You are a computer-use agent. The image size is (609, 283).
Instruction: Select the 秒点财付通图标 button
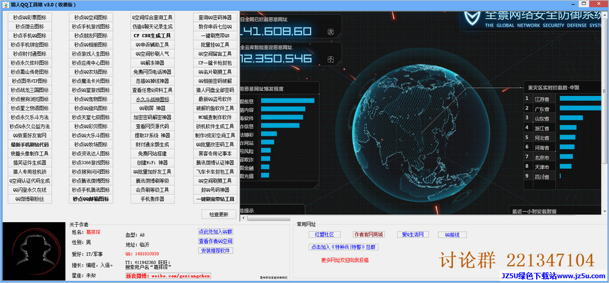(29, 54)
